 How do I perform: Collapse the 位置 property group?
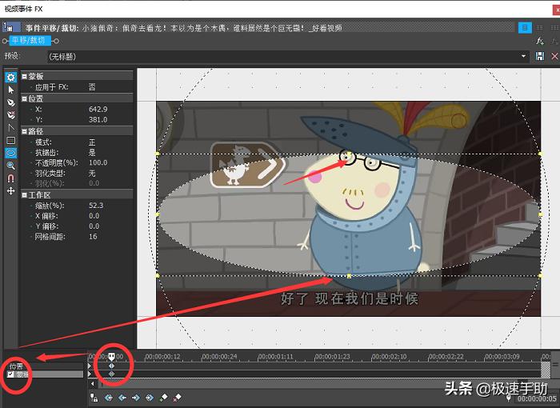(x=24, y=98)
